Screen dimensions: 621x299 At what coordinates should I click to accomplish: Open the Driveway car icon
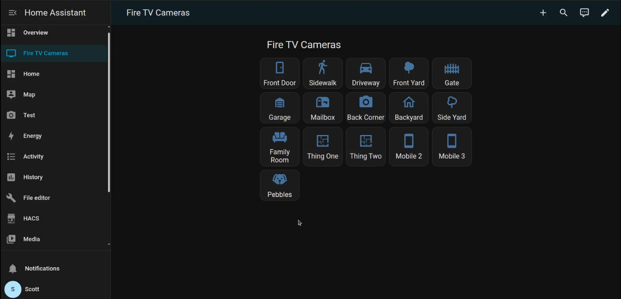(x=366, y=68)
